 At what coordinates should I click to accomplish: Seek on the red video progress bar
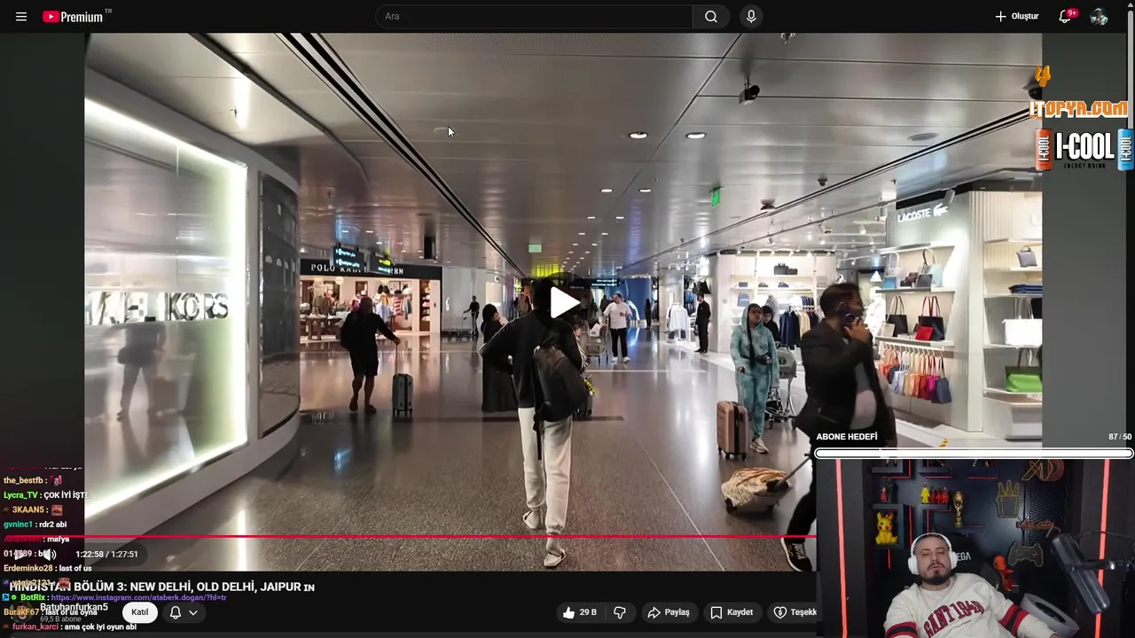pos(408,536)
